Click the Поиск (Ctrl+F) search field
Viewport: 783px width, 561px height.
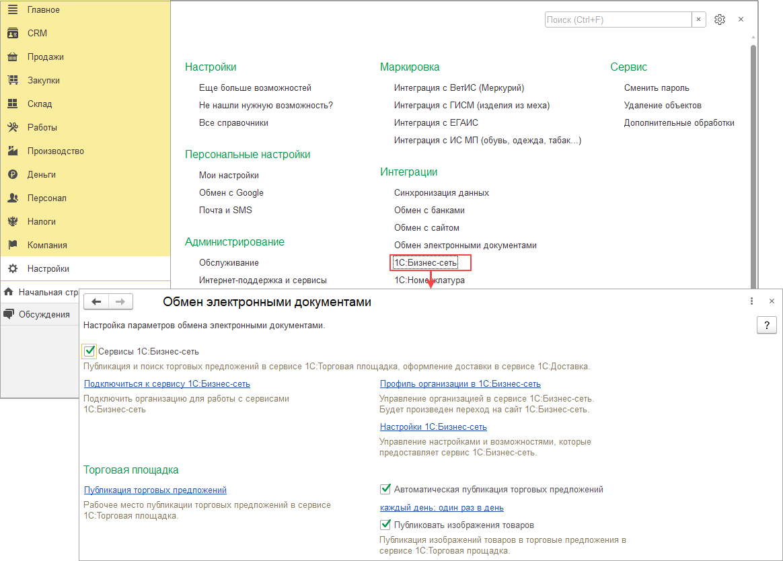618,20
